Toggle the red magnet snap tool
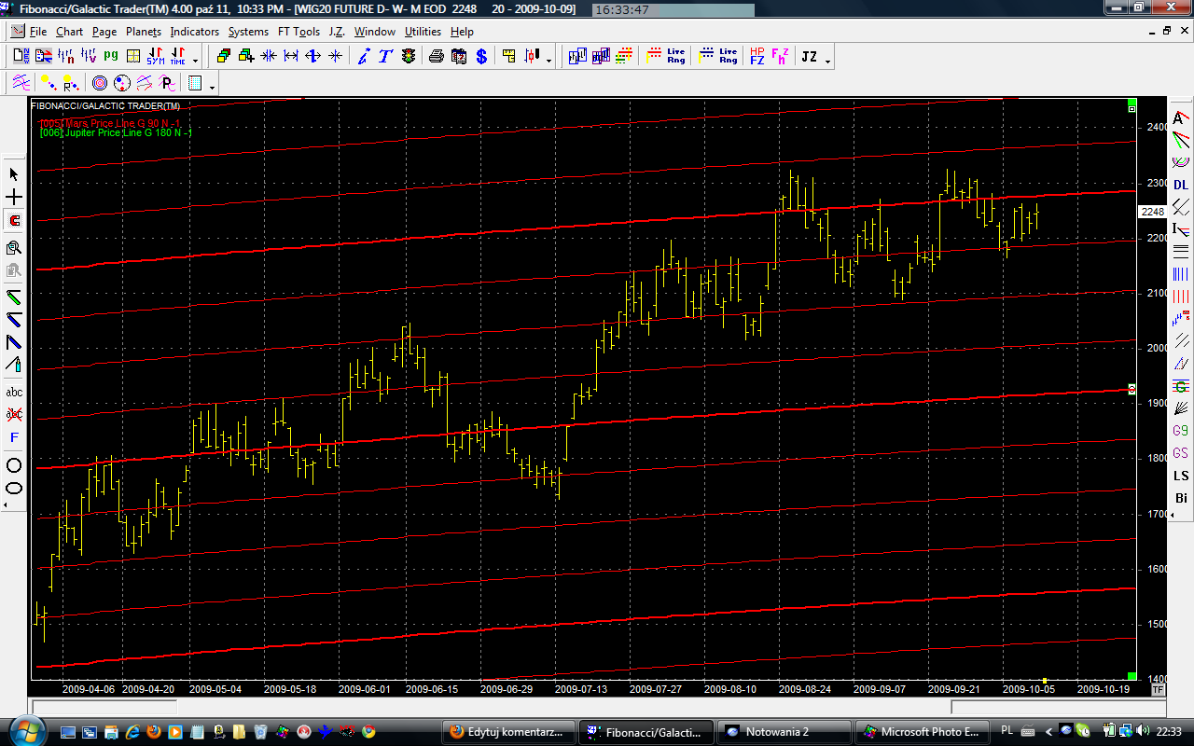The image size is (1194, 746). tap(14, 221)
